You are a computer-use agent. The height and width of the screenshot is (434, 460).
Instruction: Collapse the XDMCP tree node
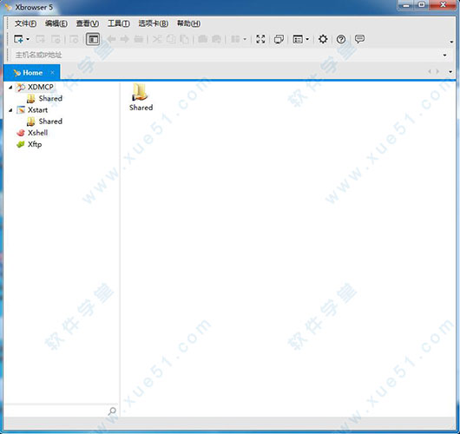tap(10, 87)
